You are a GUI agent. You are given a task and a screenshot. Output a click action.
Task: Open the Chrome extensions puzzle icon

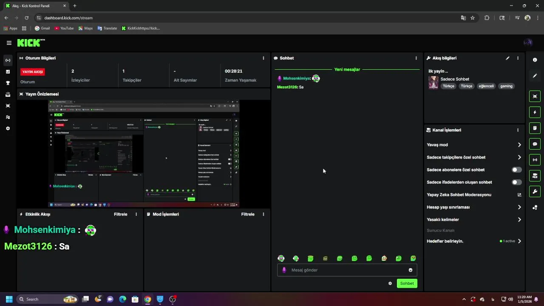pos(487,18)
